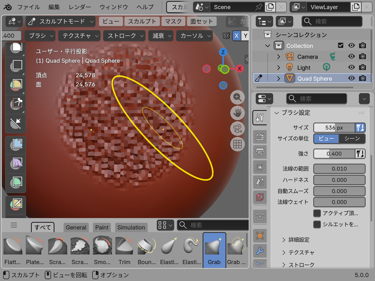Click the zoom viewport icon
This screenshot has width=375, height=281.
point(238,97)
